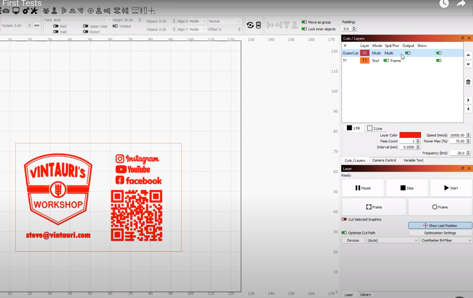Click the Optimization Settings button
The height and width of the screenshot is (298, 473).
440,233
